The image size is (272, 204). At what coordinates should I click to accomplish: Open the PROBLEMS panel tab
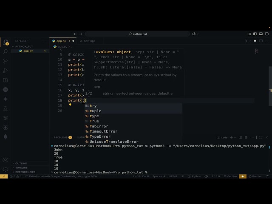point(62,137)
